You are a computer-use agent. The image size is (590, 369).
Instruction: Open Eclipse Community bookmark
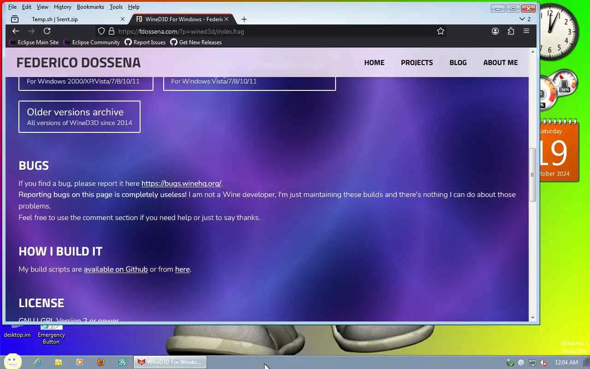pos(91,42)
